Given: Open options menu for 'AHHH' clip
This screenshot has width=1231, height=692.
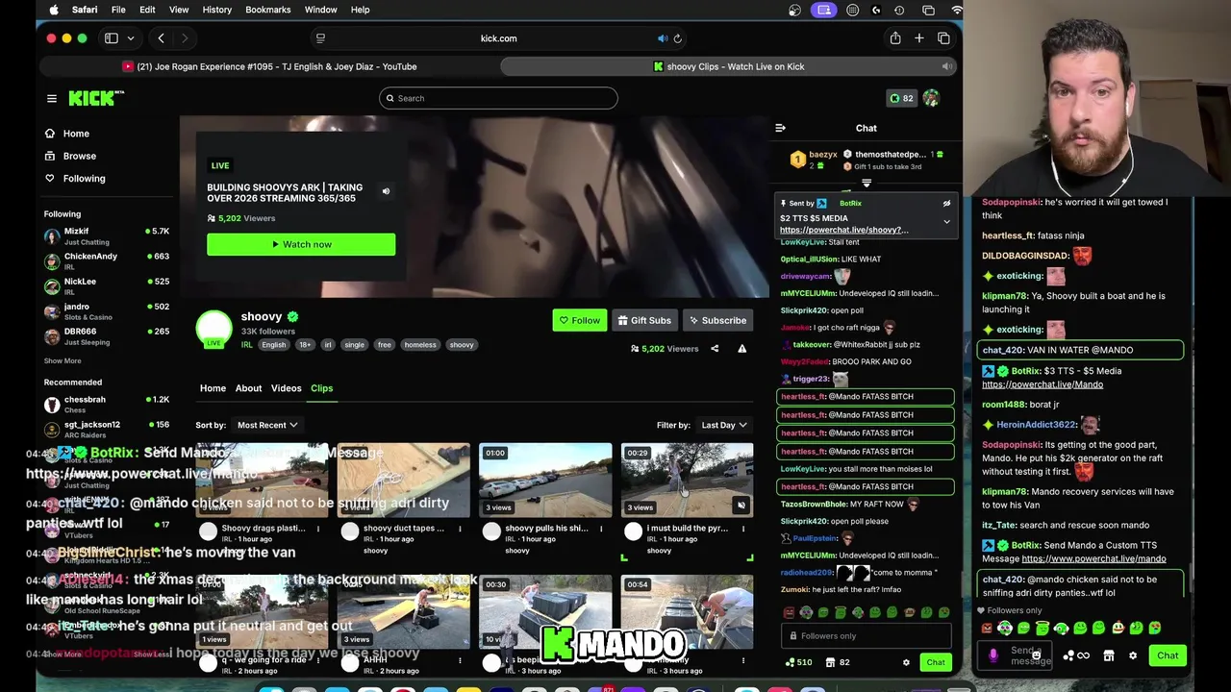Looking at the screenshot, I should point(460,660).
